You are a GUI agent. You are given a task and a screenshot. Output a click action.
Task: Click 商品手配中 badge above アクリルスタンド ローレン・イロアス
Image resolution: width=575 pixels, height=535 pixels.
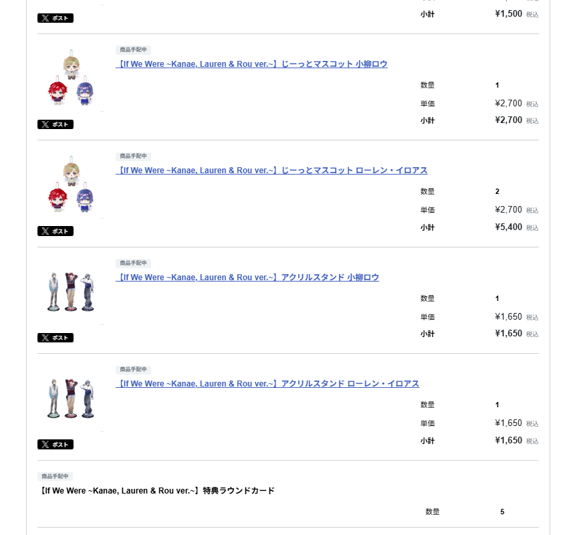(x=133, y=370)
